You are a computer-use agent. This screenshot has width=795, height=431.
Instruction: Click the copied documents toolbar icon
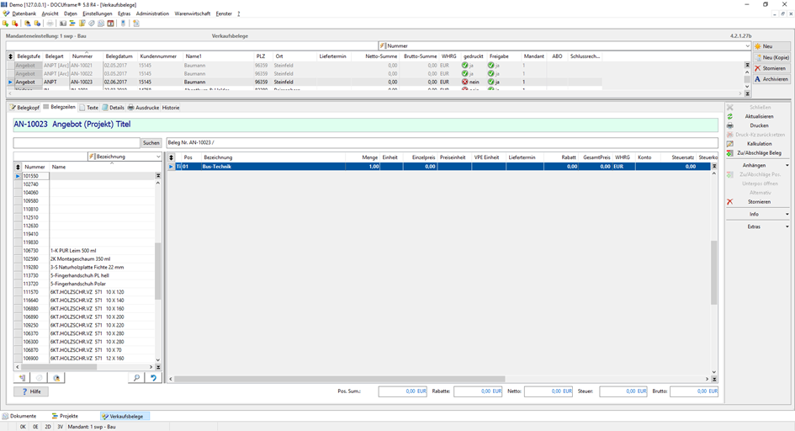pyautogui.click(x=101, y=24)
